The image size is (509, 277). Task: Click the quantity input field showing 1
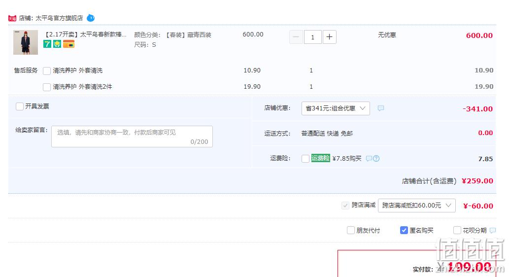point(312,37)
